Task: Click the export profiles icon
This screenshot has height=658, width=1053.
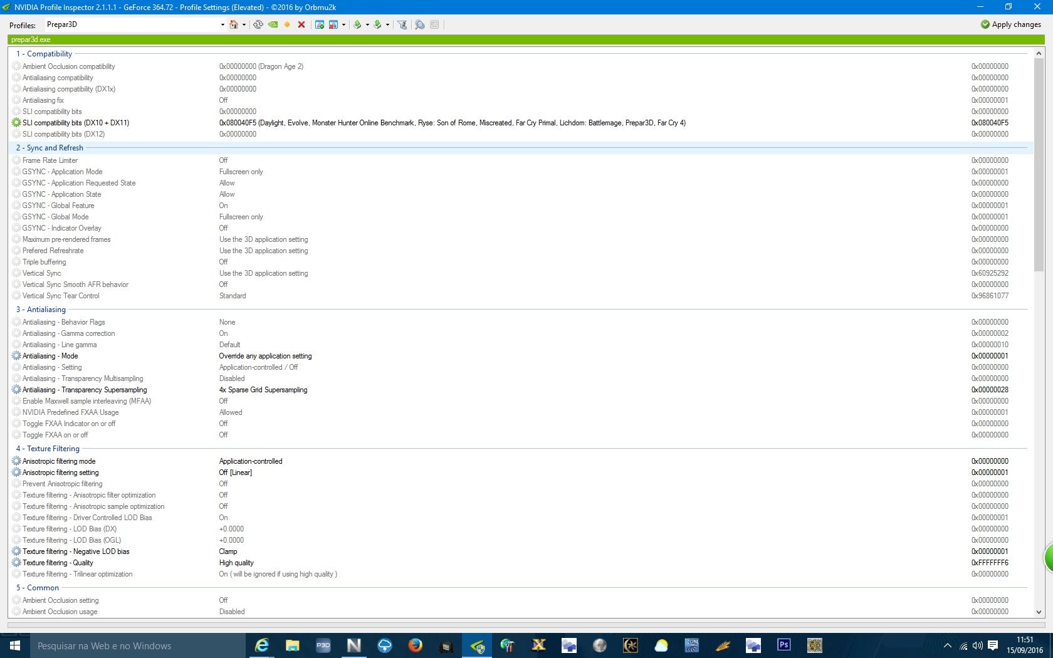Action: coord(357,24)
